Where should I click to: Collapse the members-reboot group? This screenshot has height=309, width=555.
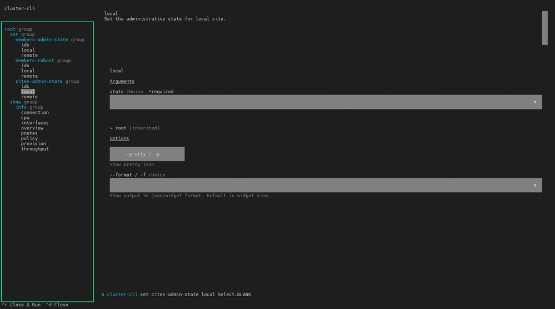(34, 61)
